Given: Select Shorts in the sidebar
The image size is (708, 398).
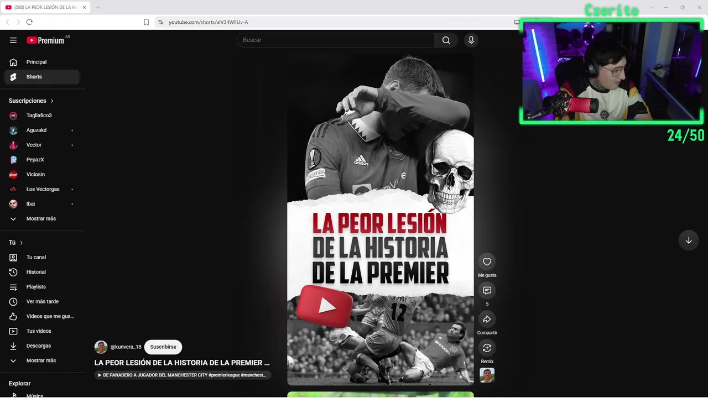Looking at the screenshot, I should [x=42, y=77].
